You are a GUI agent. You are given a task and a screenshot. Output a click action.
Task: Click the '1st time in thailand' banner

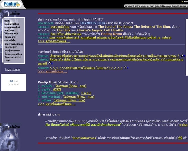point(14,82)
